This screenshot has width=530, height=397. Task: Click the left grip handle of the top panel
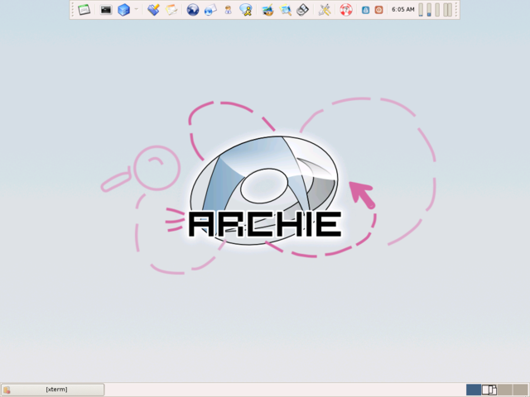(x=72, y=10)
